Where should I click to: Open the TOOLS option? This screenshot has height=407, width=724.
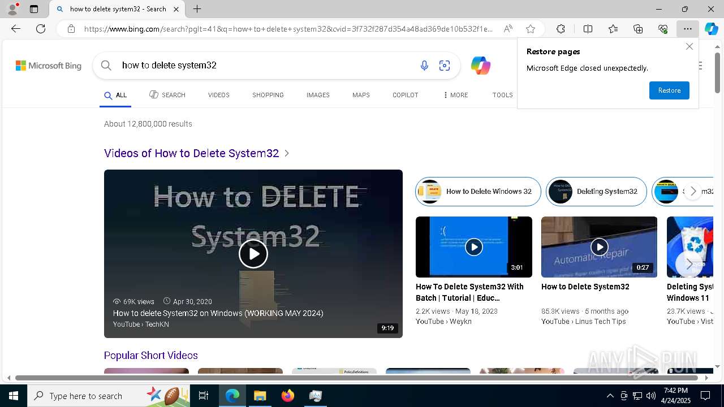point(502,95)
